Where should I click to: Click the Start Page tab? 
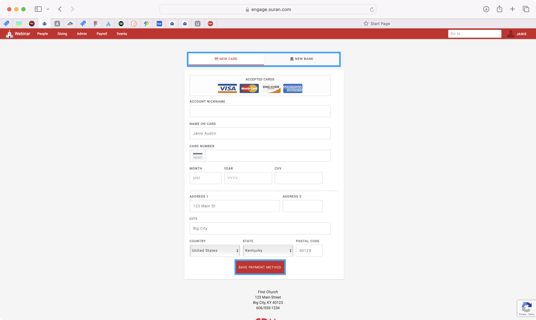[x=376, y=24]
